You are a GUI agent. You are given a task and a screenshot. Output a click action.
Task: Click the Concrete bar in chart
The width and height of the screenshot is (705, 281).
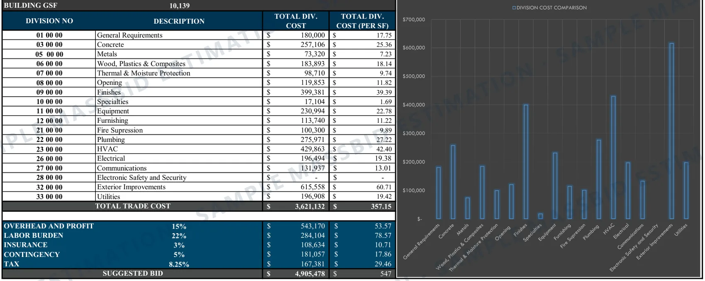[453, 182]
